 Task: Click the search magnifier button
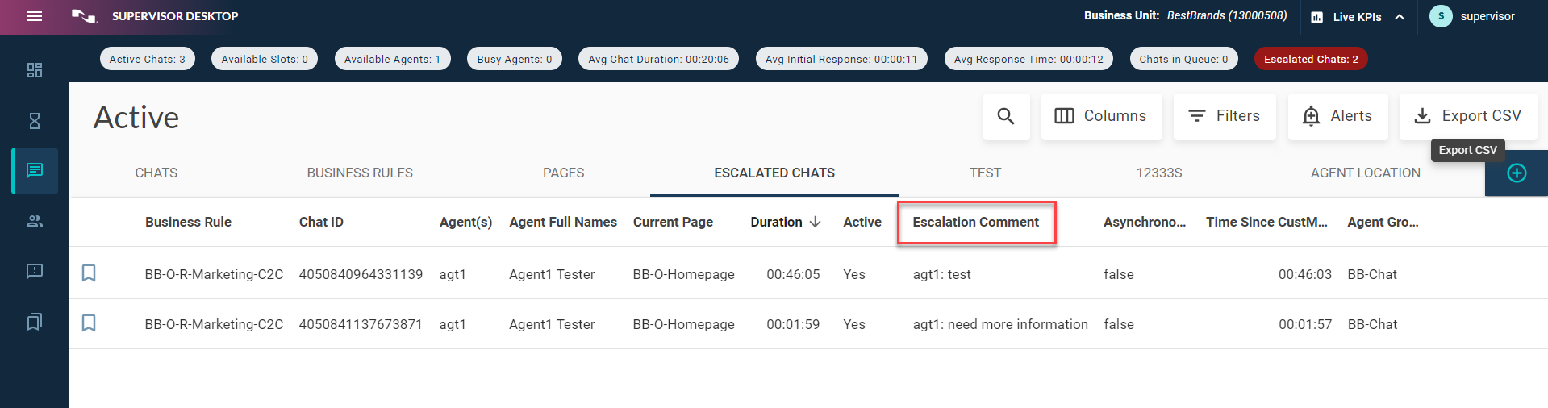click(x=1006, y=116)
